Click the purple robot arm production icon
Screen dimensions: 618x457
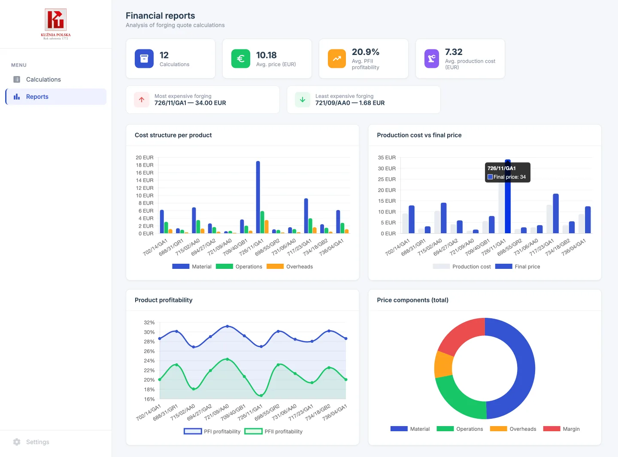[432, 59]
